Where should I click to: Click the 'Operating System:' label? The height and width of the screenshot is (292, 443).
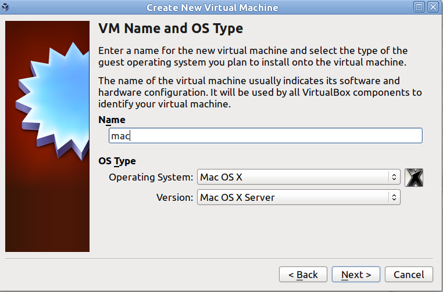[151, 176]
